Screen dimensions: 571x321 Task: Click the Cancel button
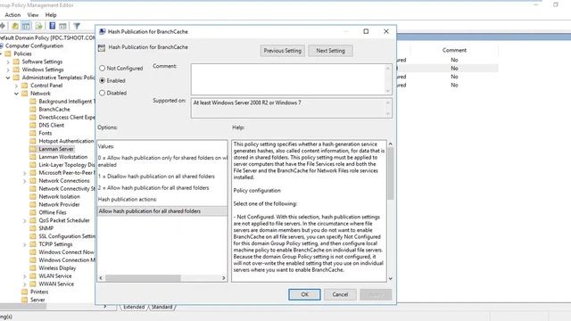(340, 294)
